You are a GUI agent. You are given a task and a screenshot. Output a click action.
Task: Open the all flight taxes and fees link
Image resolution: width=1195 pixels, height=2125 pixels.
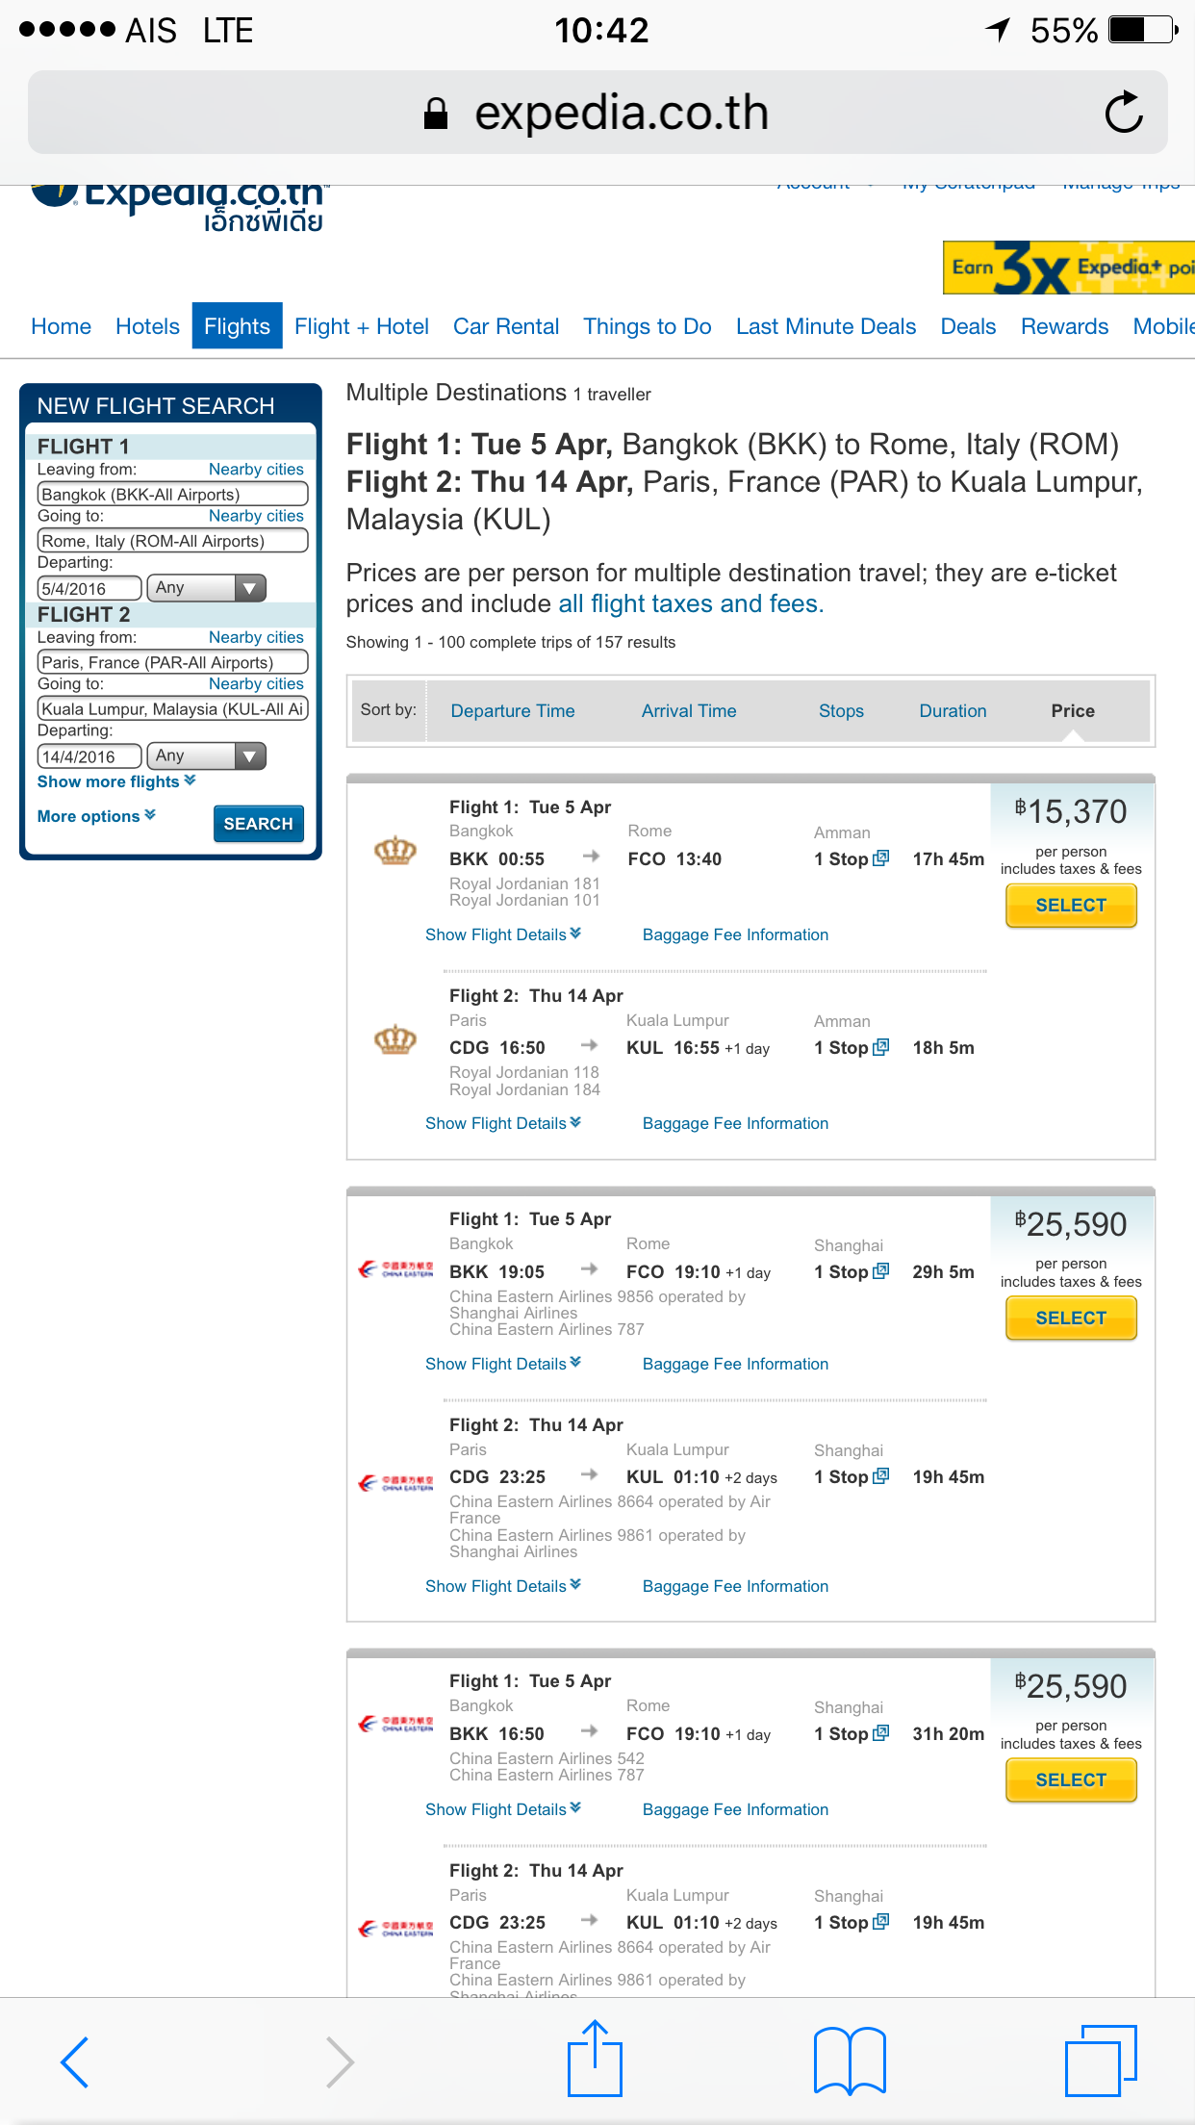691,603
